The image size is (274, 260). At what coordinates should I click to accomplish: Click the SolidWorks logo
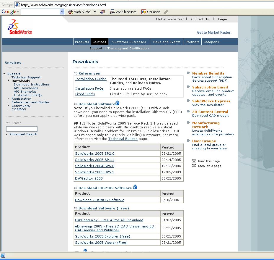(x=20, y=27)
